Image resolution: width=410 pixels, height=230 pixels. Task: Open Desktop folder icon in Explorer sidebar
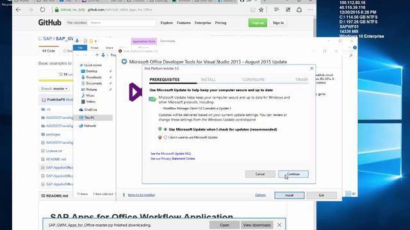83,71
